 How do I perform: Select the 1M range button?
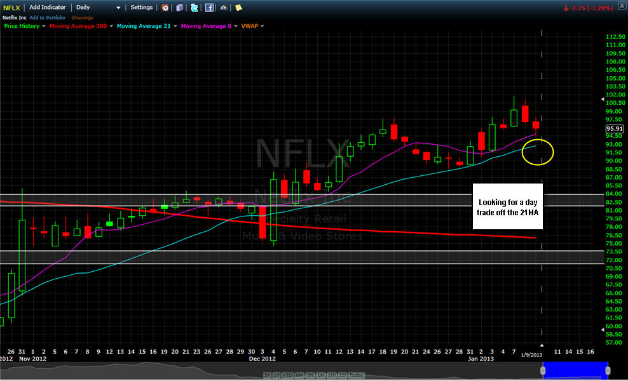click(320, 375)
